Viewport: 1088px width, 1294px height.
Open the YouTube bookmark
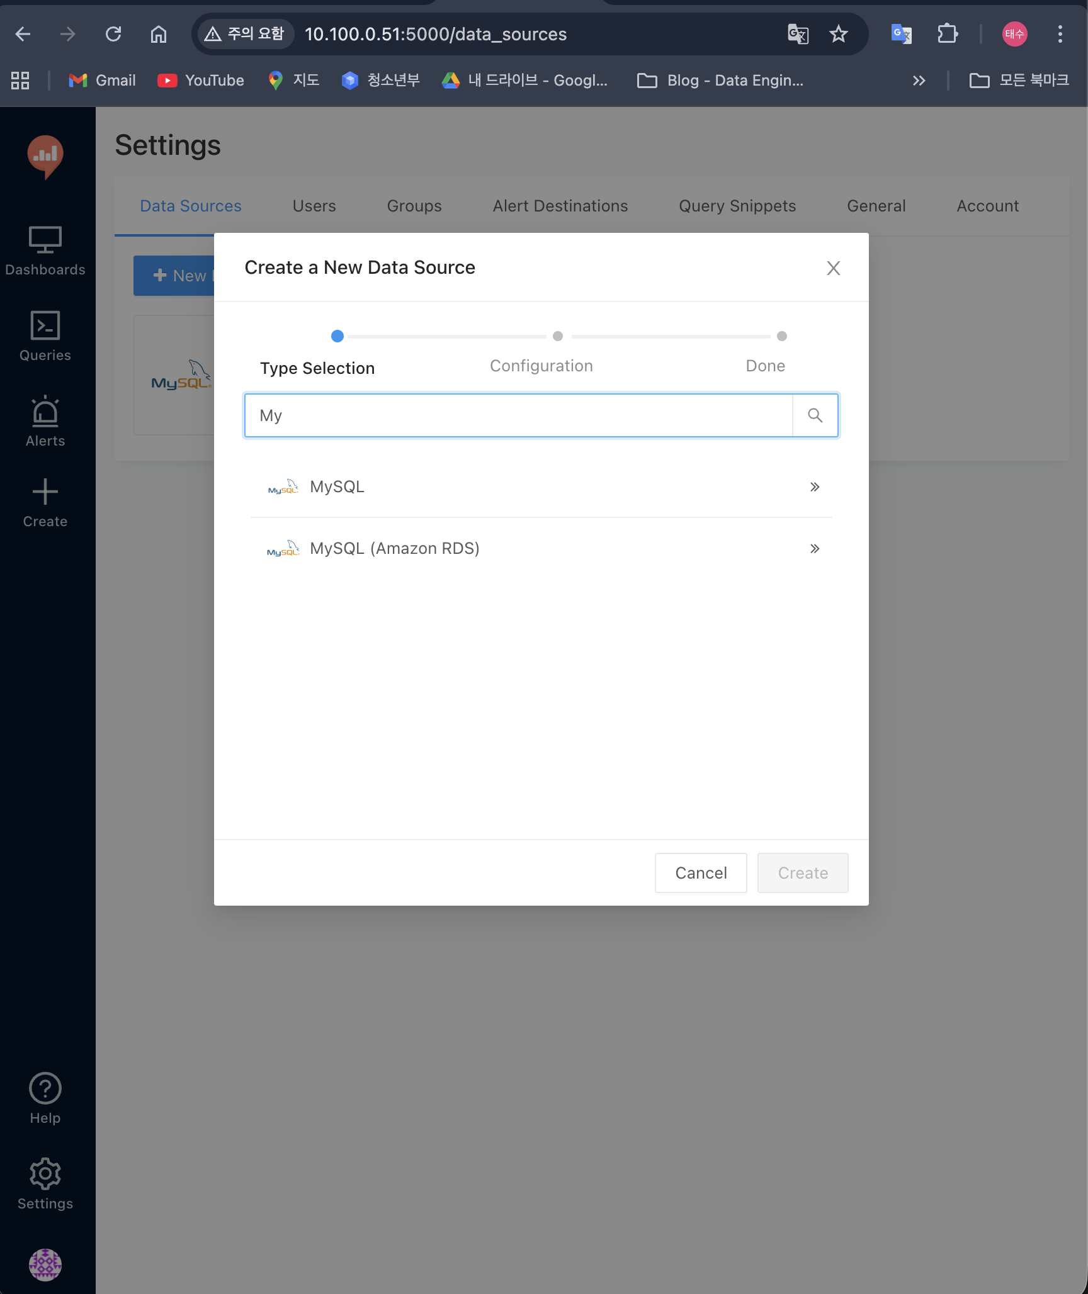[201, 81]
